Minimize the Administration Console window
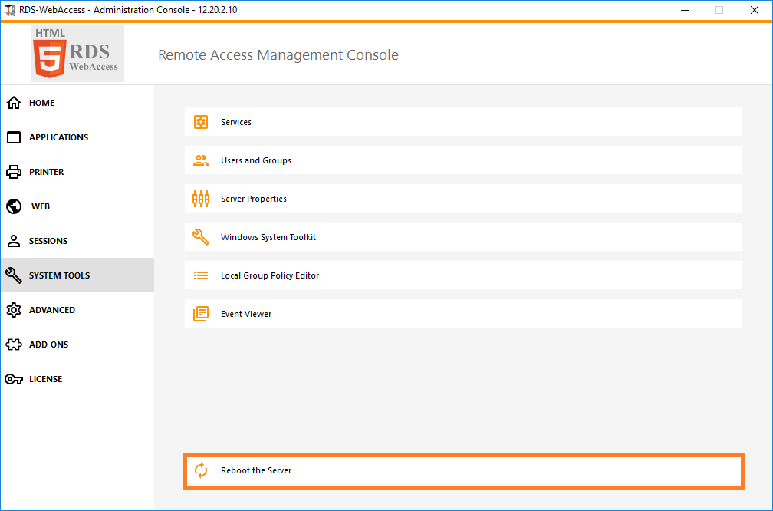Image resolution: width=773 pixels, height=511 pixels. [685, 10]
